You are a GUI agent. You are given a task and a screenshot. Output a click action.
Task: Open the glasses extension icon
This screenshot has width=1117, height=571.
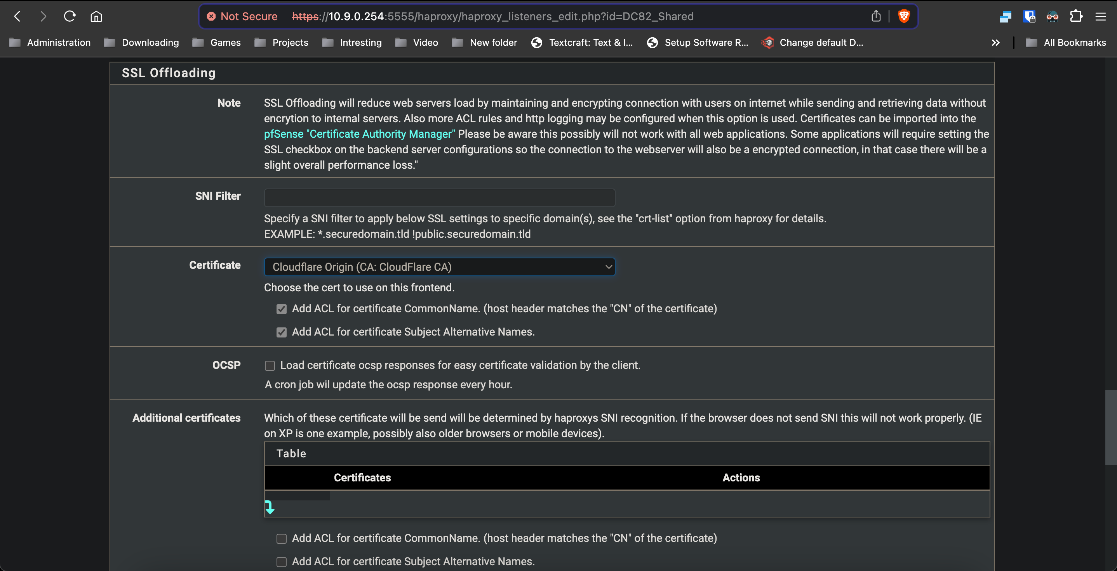pos(1053,16)
